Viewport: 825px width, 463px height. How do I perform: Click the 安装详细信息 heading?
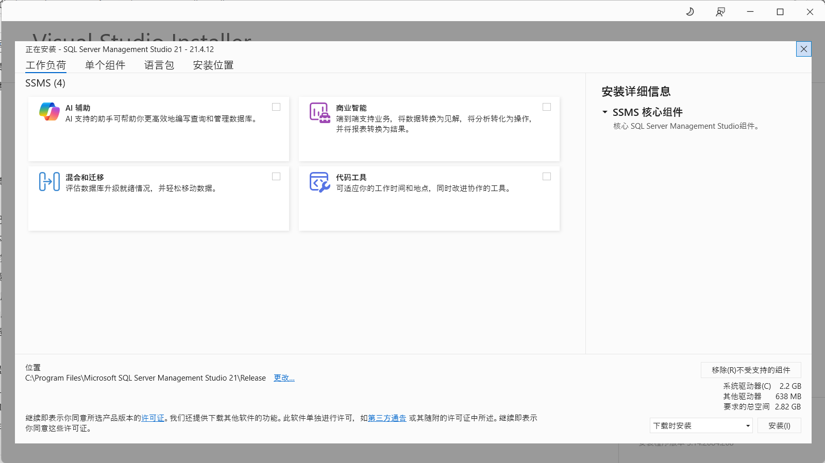636,92
